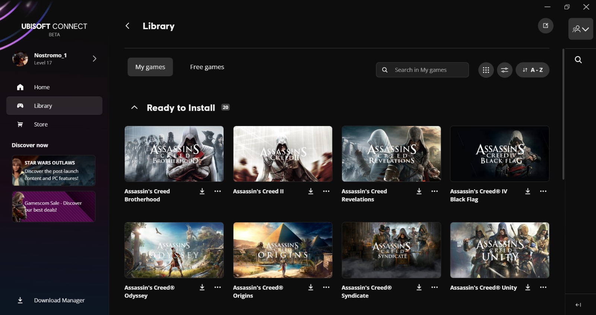Screen dimensions: 596x315
Task: Open the news or share icon button
Action: [546, 26]
